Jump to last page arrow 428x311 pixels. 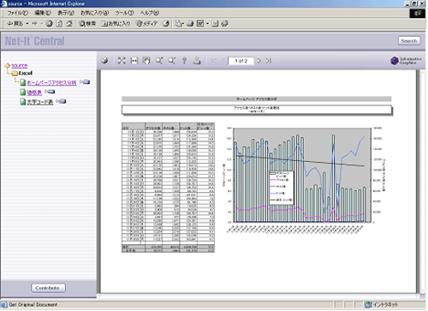point(268,61)
